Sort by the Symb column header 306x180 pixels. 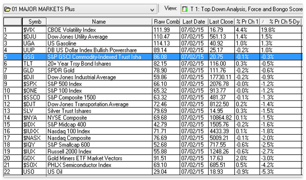34,21
